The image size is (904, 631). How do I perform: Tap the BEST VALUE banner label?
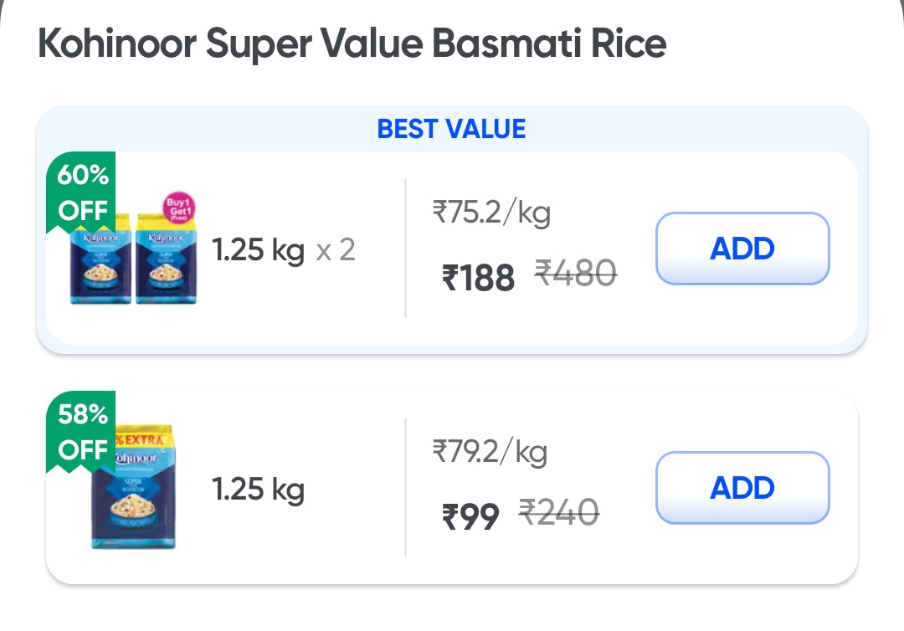point(451,129)
